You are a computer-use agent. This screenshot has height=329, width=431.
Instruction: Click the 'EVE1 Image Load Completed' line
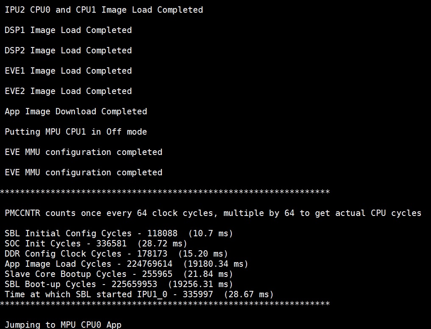pyautogui.click(x=68, y=71)
